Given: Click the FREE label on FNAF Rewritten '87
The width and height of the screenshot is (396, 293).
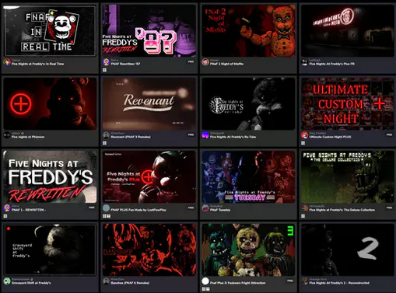Looking at the screenshot, I should pyautogui.click(x=191, y=61).
